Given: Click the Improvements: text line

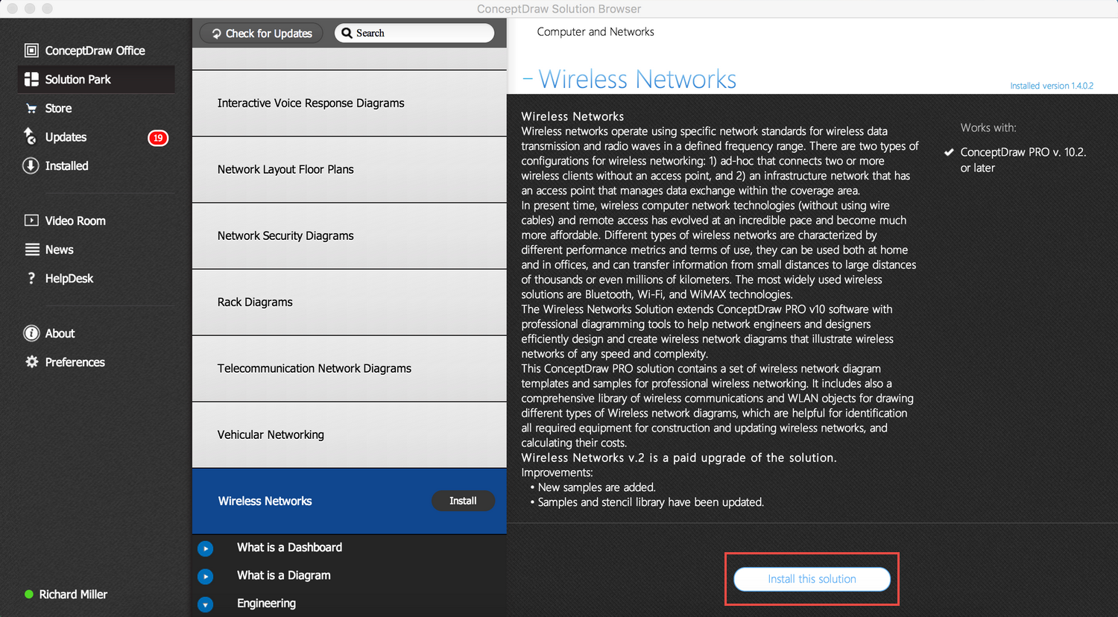Looking at the screenshot, I should point(557,472).
